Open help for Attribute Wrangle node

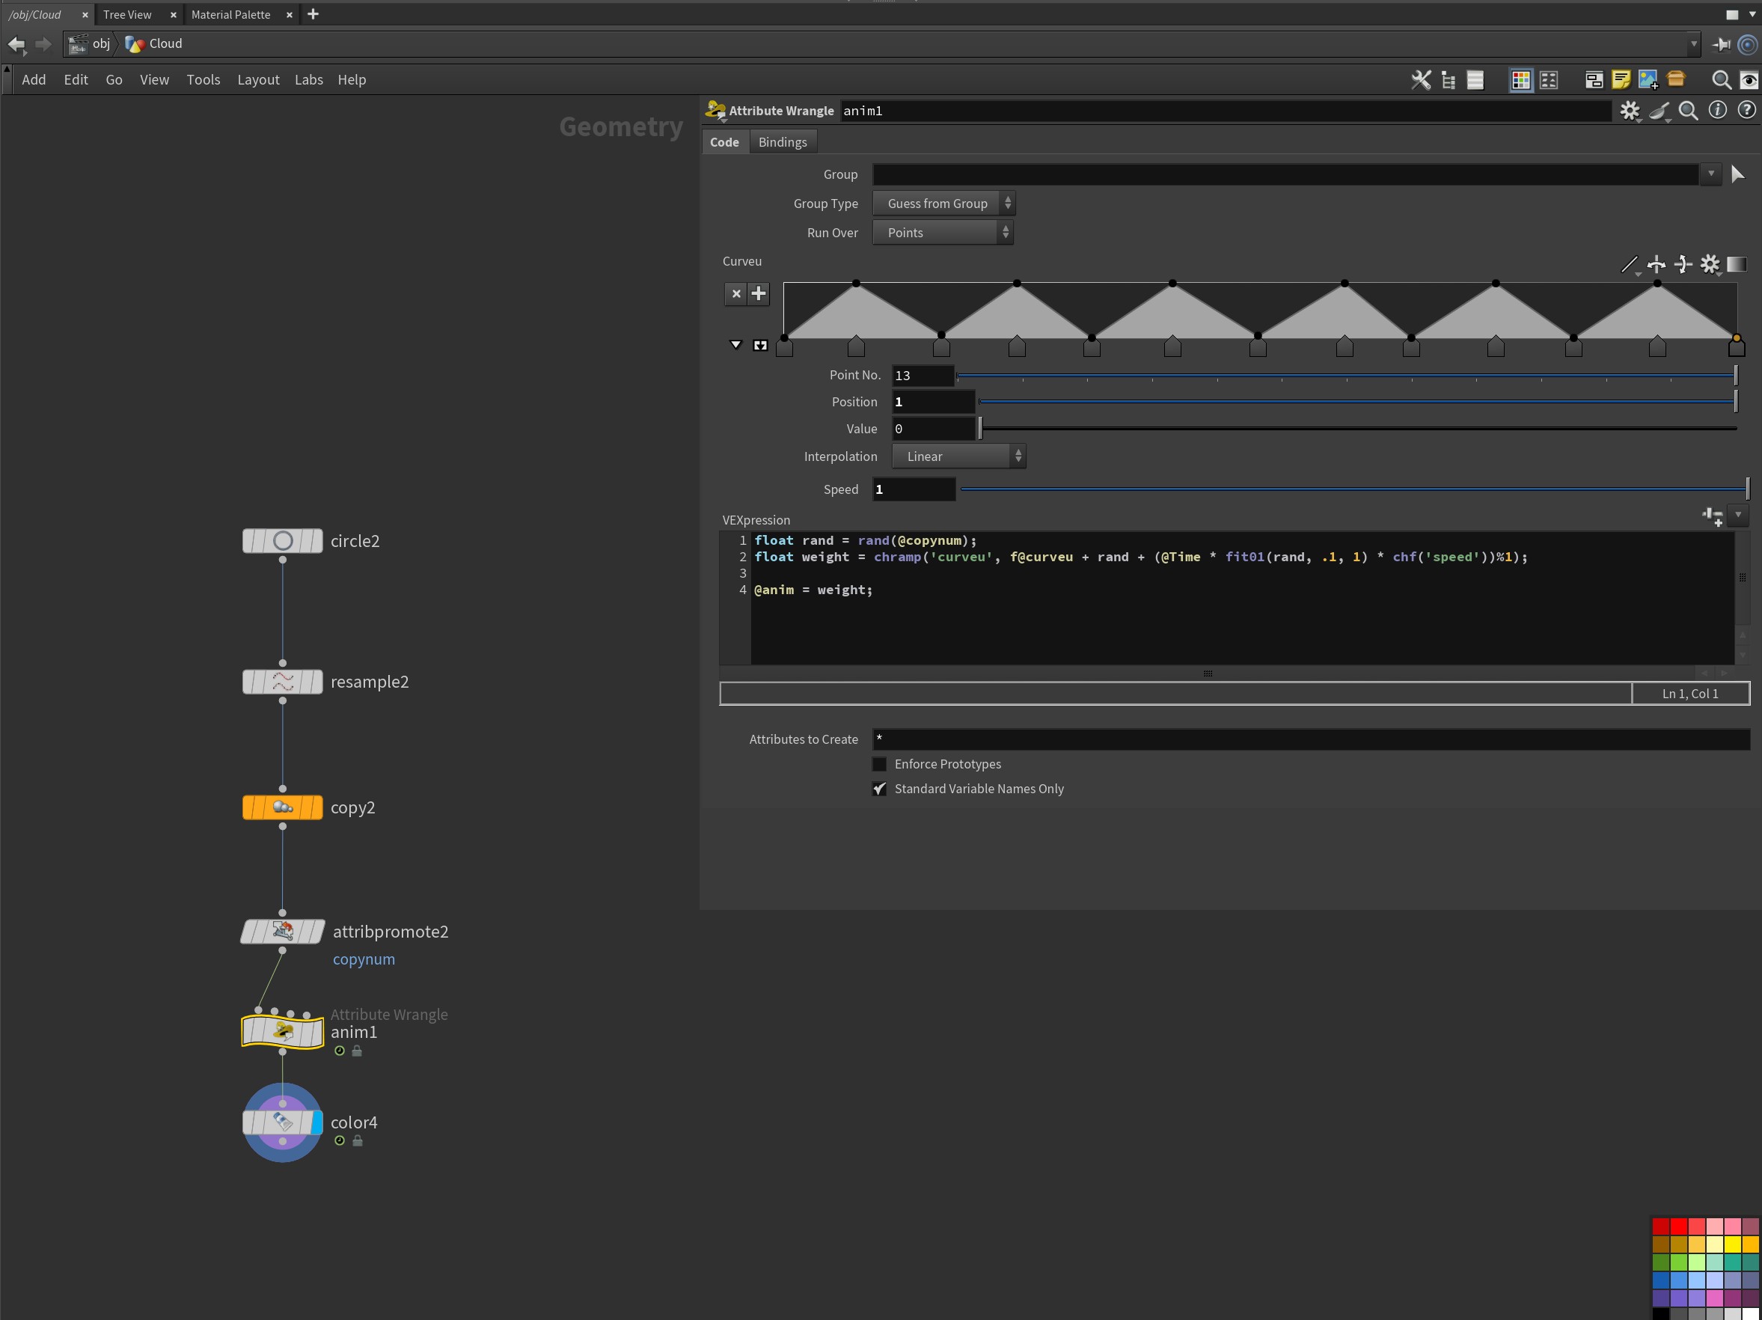tap(1746, 110)
